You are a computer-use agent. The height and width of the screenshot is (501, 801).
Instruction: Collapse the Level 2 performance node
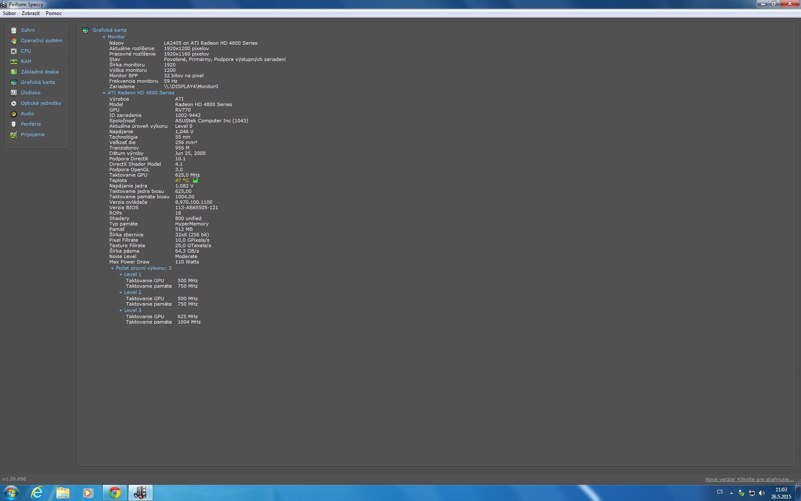coord(121,292)
